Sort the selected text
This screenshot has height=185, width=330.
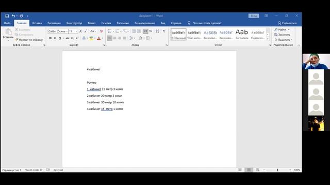click(157, 31)
